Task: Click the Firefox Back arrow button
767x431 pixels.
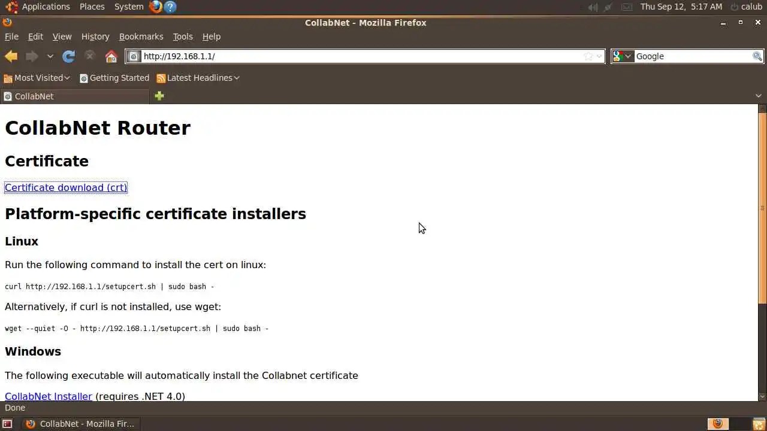Action: pos(11,56)
